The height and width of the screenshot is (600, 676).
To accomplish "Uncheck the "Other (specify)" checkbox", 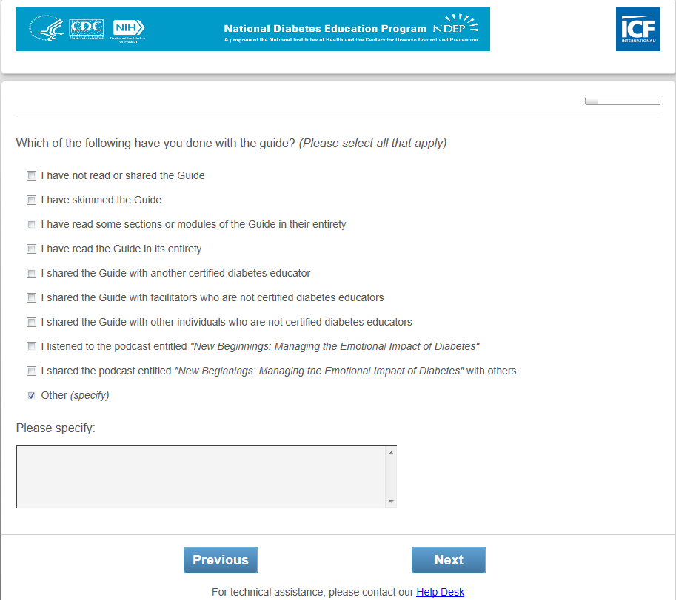I will pos(31,396).
